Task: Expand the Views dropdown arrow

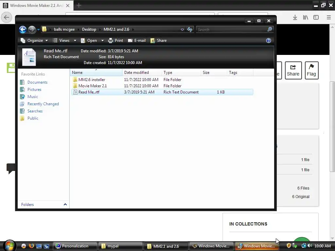Action: 75,41
